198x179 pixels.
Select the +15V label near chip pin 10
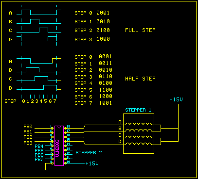92,163
